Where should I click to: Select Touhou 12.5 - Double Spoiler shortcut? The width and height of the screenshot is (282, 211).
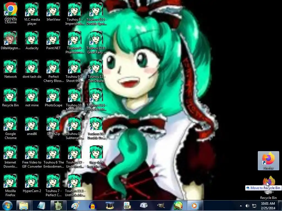(96, 14)
